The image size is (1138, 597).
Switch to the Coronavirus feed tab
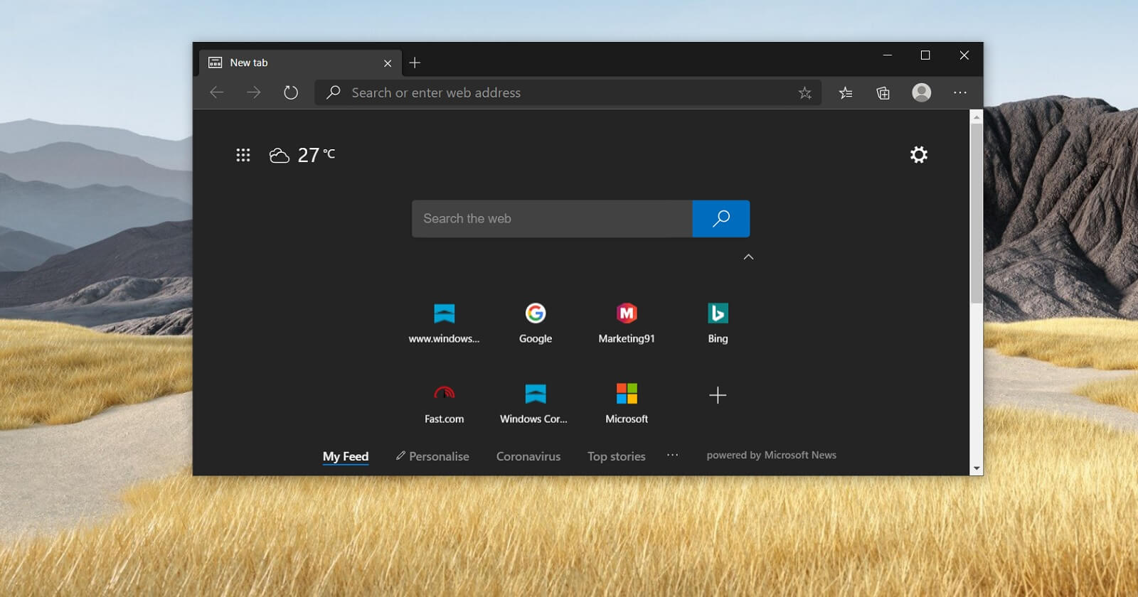(528, 456)
